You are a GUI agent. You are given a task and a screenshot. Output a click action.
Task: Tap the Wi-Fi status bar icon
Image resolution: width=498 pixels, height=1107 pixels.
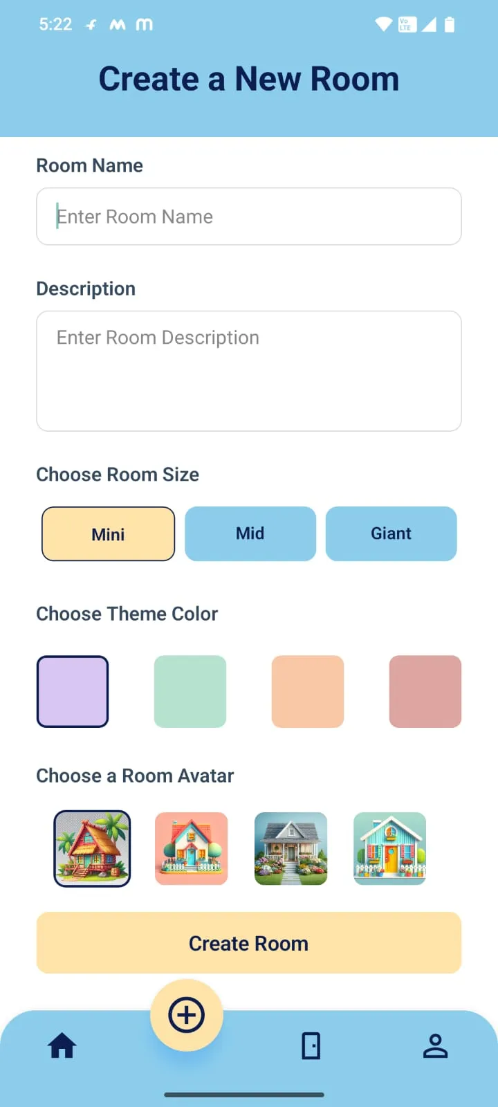383,25
